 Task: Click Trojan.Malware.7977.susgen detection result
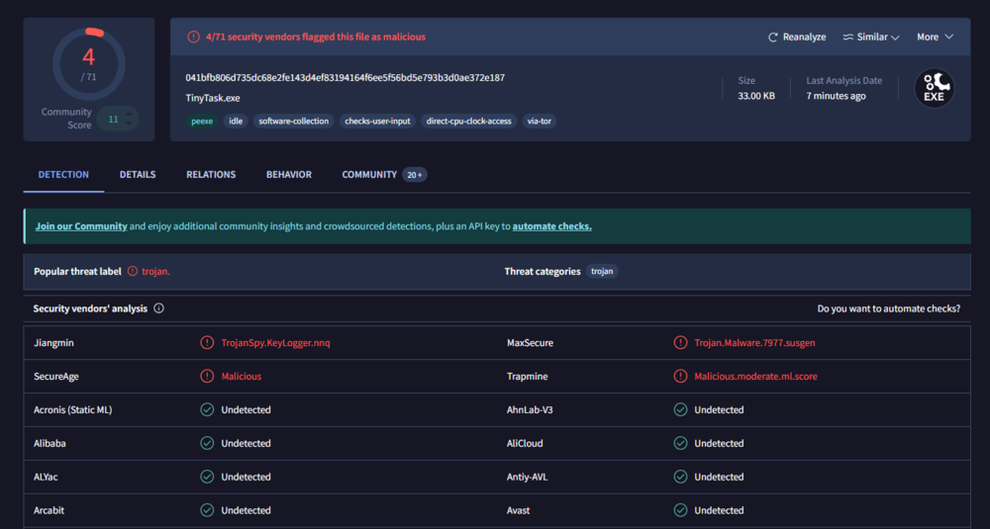754,343
